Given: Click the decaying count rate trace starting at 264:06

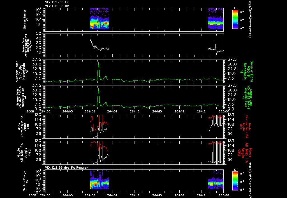Looking at the screenshot, I should pos(99,45).
